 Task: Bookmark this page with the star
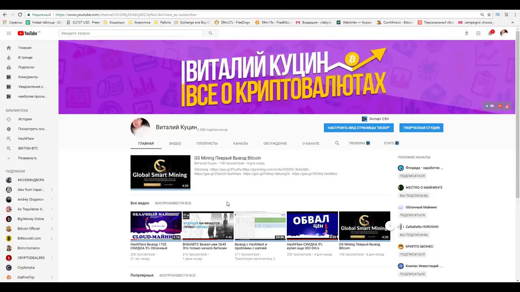click(x=489, y=15)
